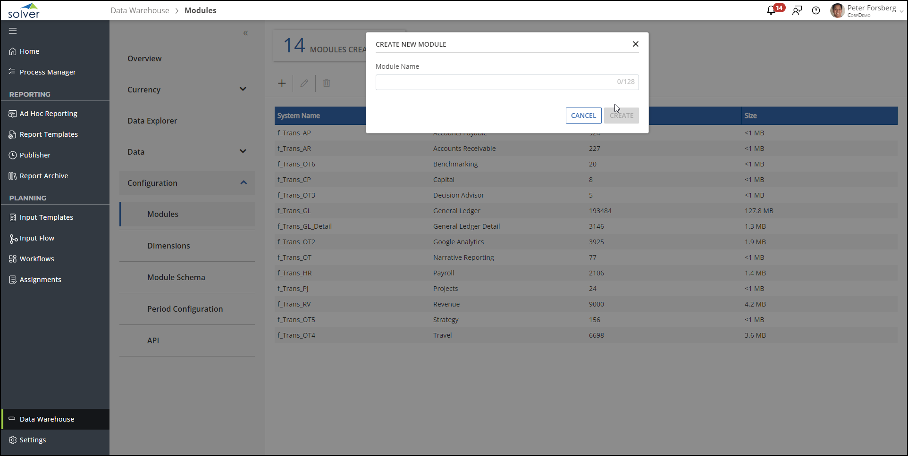Open Dimensions configuration page
This screenshot has width=908, height=456.
pos(168,246)
